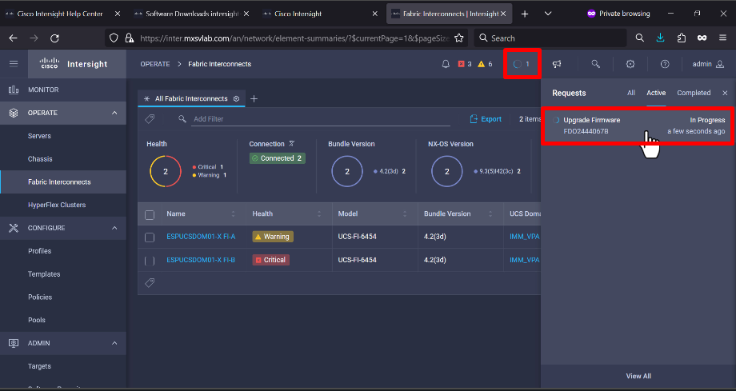Open the notifications bell icon
The image size is (736, 391).
pos(446,64)
